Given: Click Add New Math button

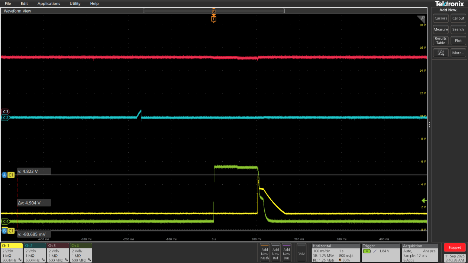Looking at the screenshot, I should [x=265, y=253].
